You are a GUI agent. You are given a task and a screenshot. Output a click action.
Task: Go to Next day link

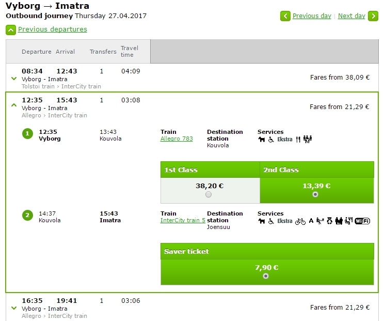(x=351, y=16)
